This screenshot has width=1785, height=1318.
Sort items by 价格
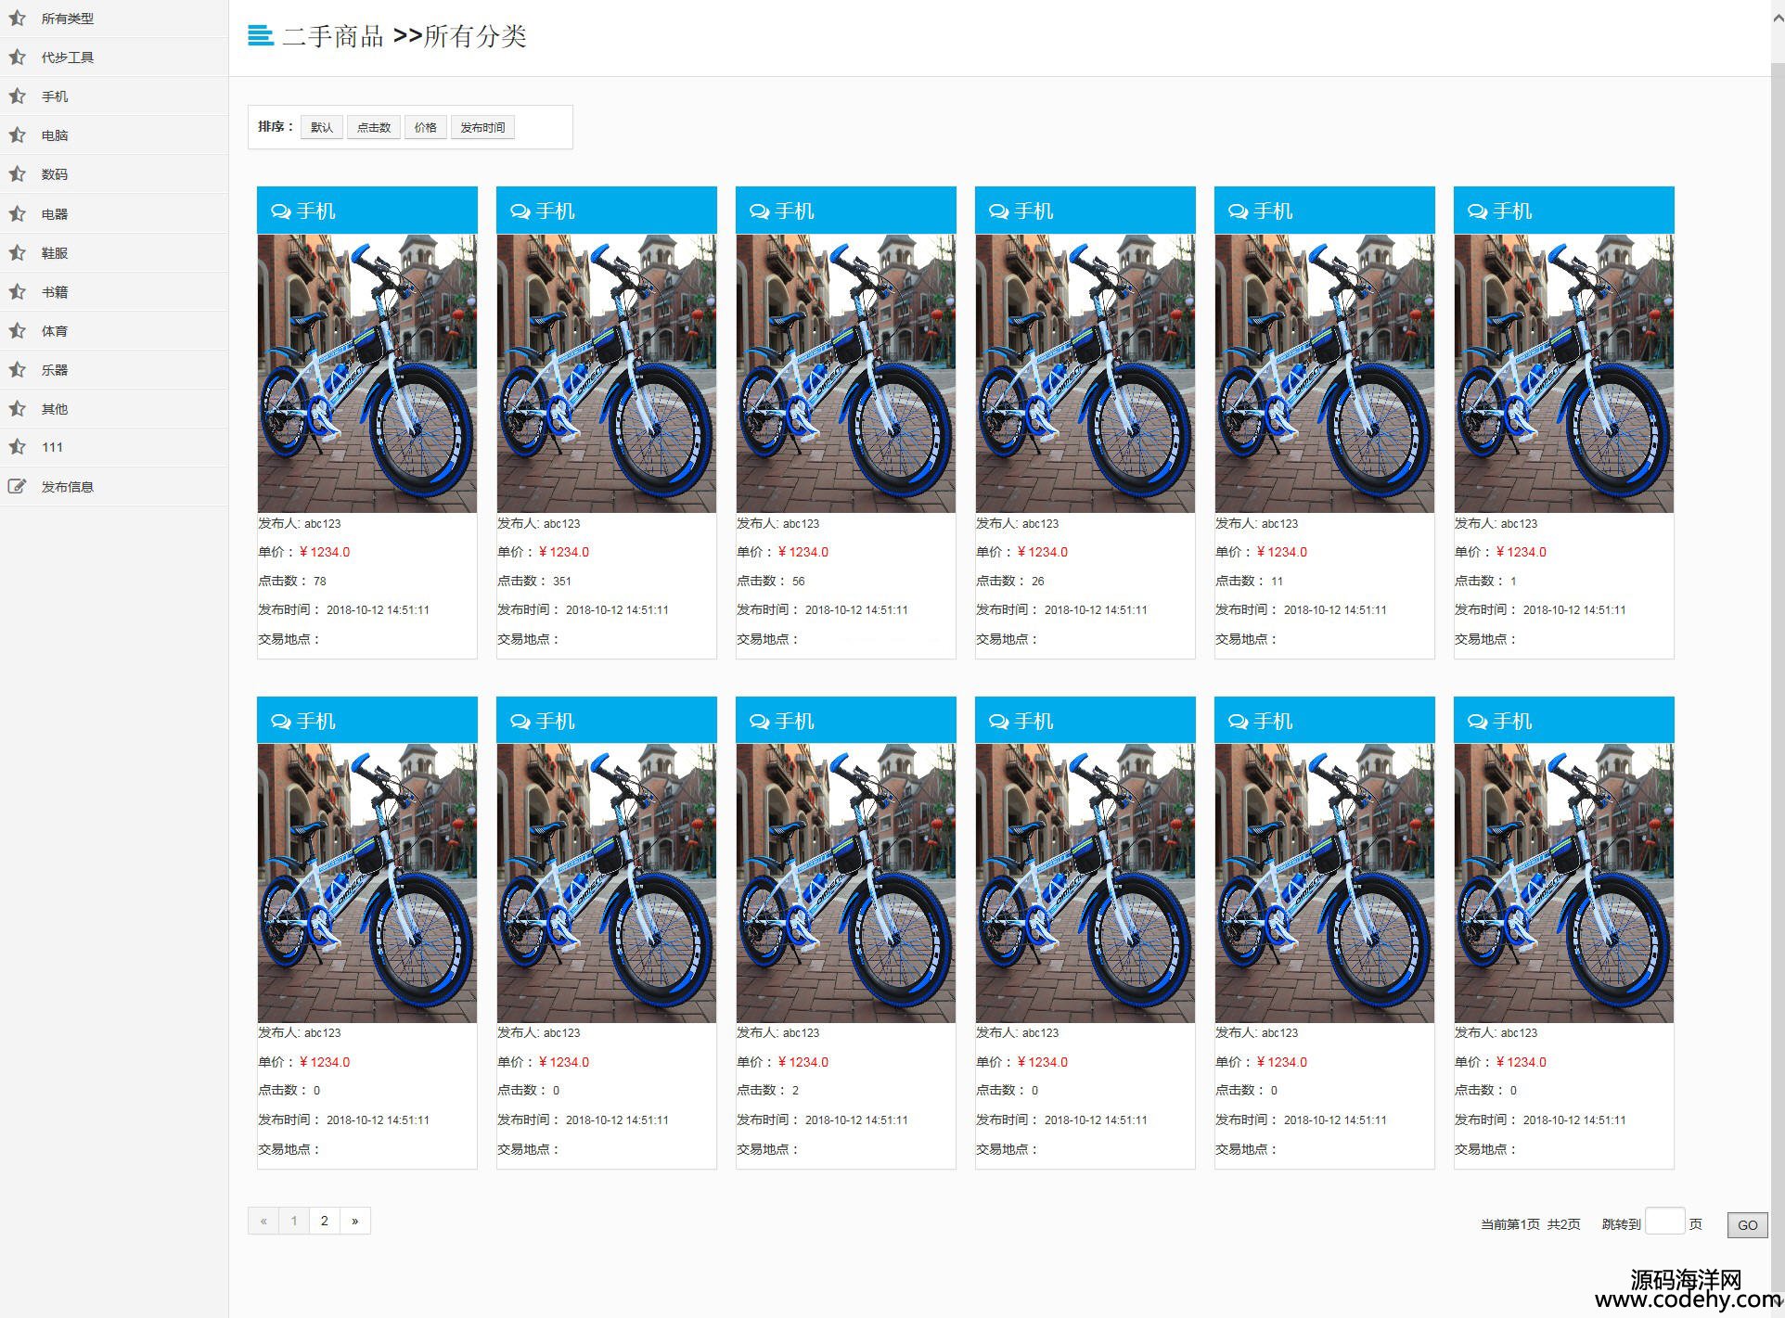point(426,127)
